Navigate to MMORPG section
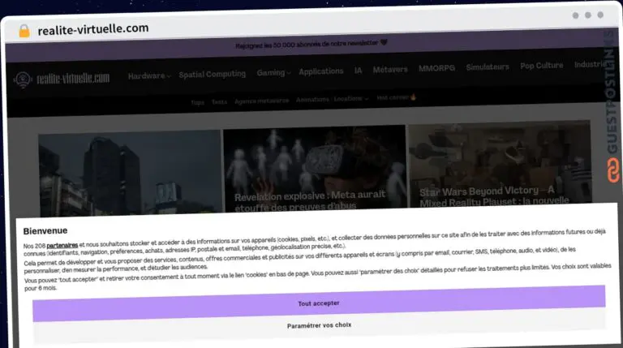The image size is (623, 348). tap(436, 68)
